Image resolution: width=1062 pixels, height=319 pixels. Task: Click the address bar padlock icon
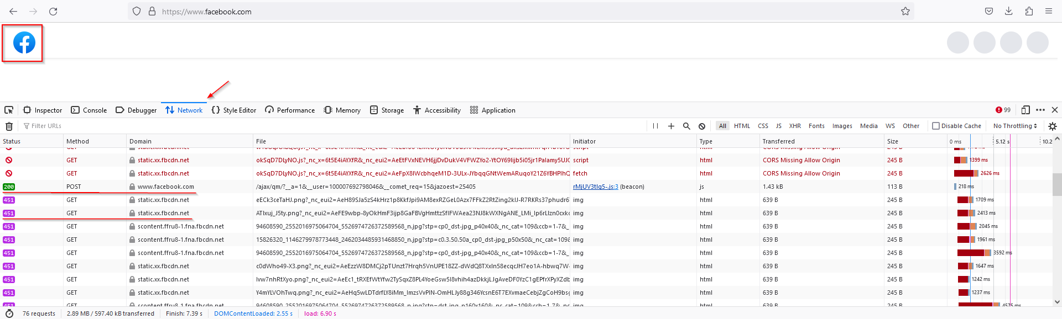click(152, 11)
